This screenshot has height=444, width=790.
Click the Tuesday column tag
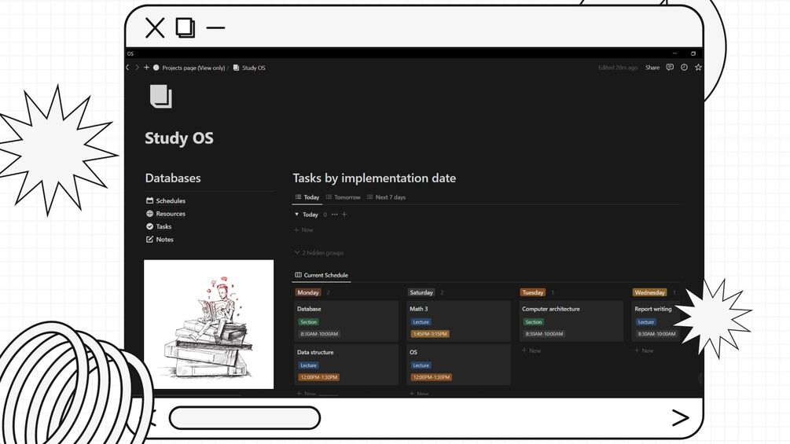532,292
